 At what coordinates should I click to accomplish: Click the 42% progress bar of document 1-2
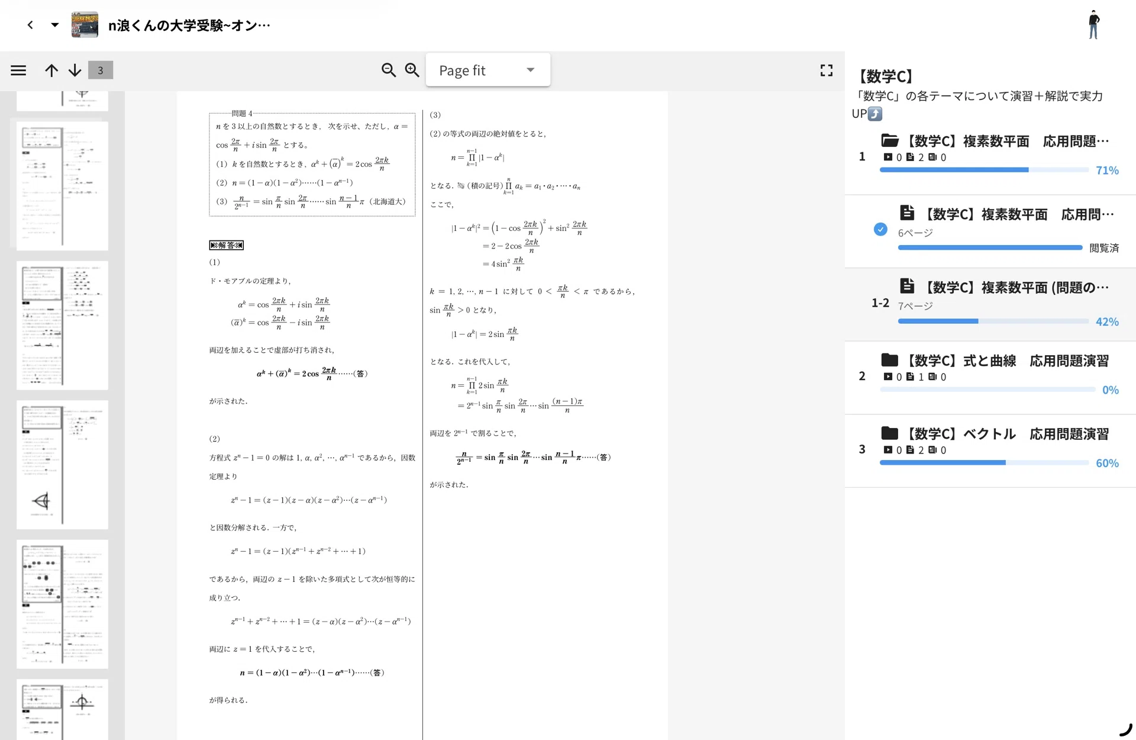993,321
